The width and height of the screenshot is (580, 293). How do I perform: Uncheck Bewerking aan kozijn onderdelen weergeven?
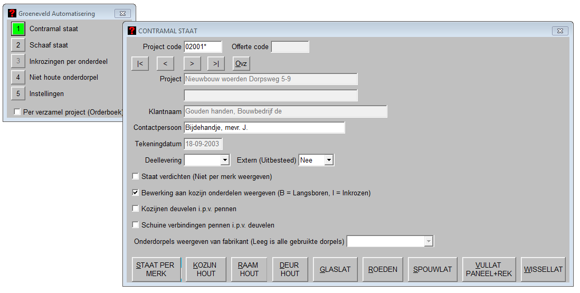pos(136,193)
